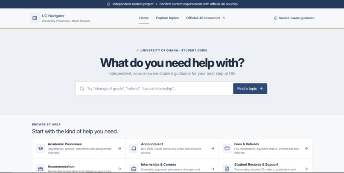Click the shield icon in the top banner

tap(108, 4)
